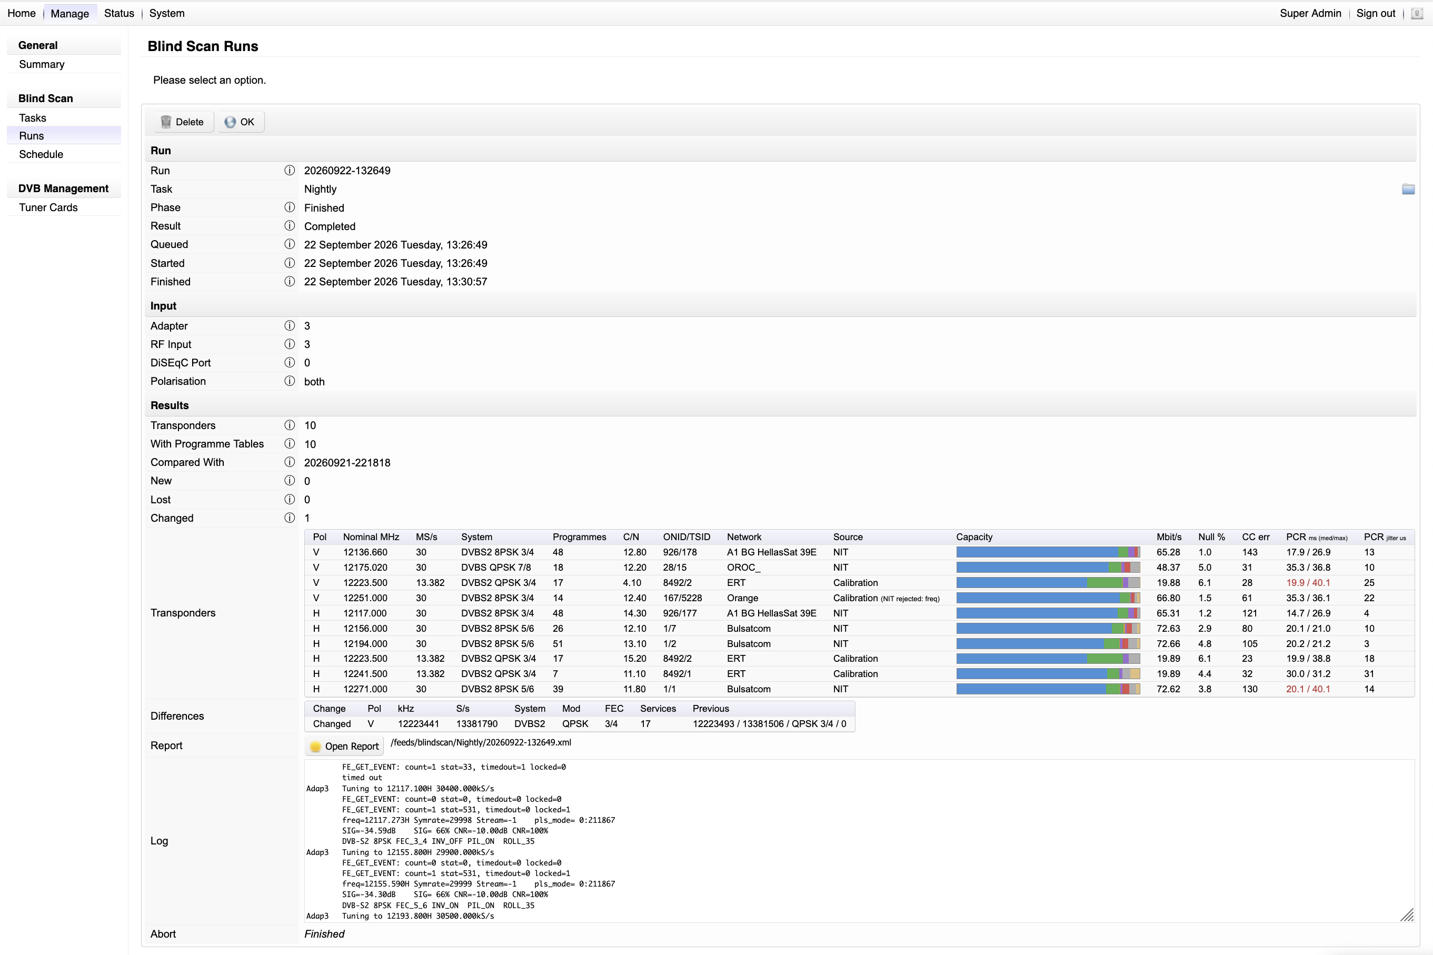Open Blind Scan Schedule
Viewport: 1433px width, 955px height.
(63, 154)
